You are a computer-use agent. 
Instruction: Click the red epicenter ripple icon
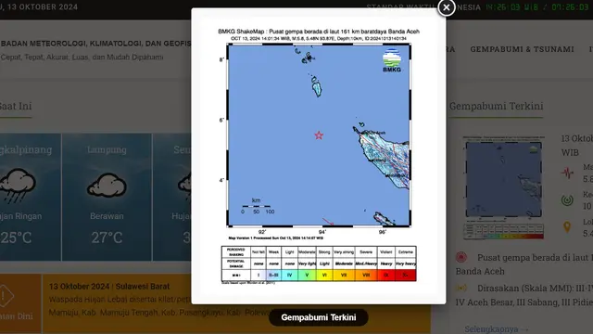click(461, 258)
